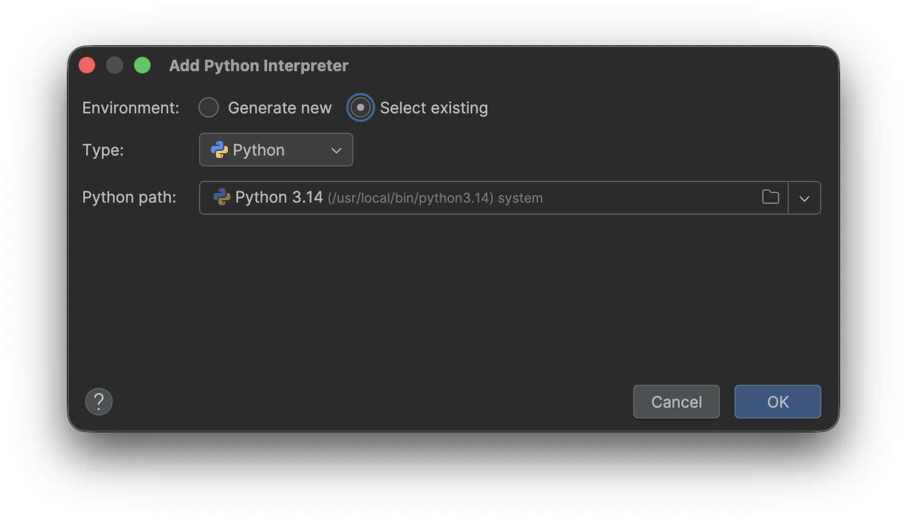
Task: Click the Environment: label
Action: click(131, 108)
